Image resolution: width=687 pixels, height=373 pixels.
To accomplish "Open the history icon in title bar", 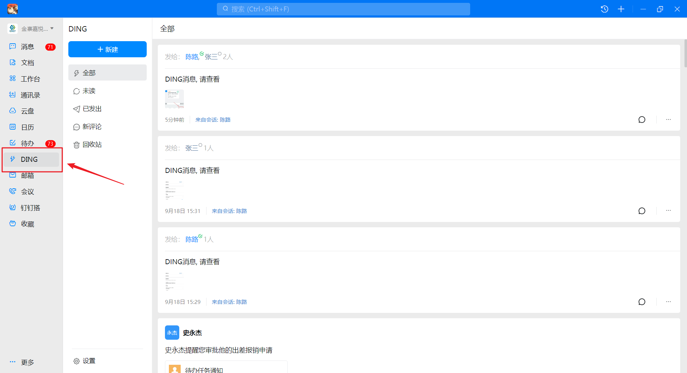I will click(605, 9).
